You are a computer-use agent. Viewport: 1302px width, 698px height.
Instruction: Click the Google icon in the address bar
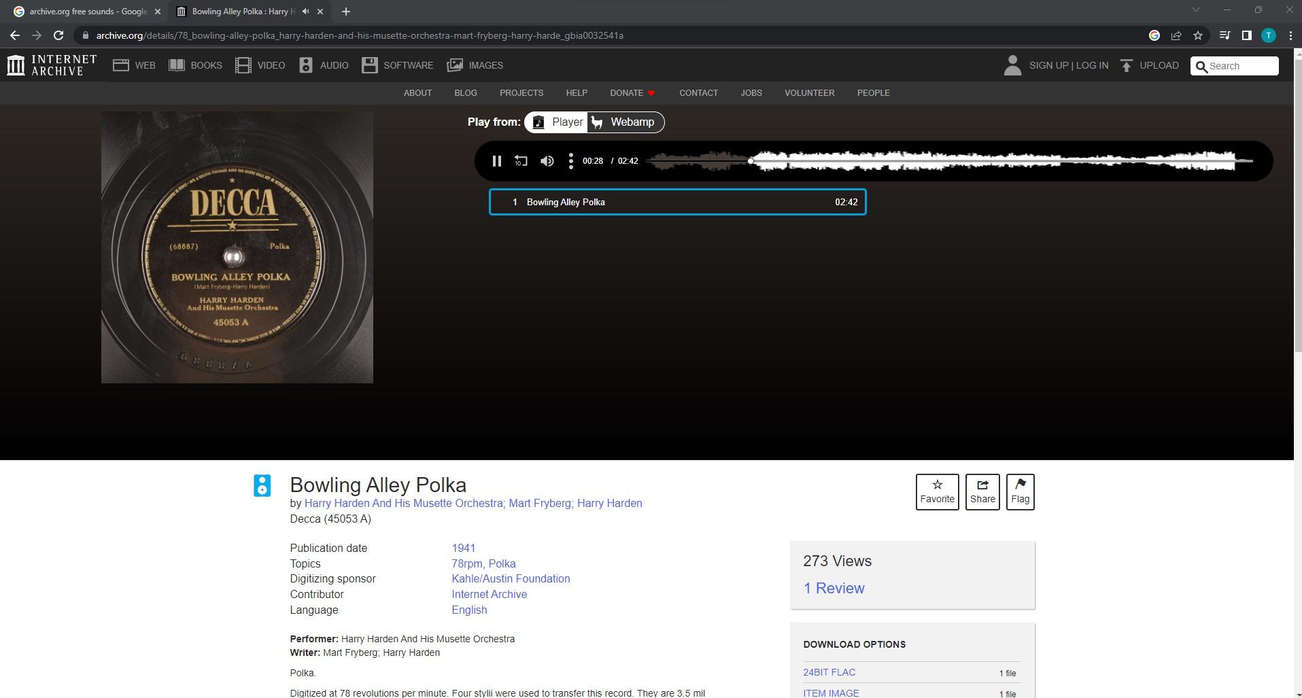click(1154, 35)
